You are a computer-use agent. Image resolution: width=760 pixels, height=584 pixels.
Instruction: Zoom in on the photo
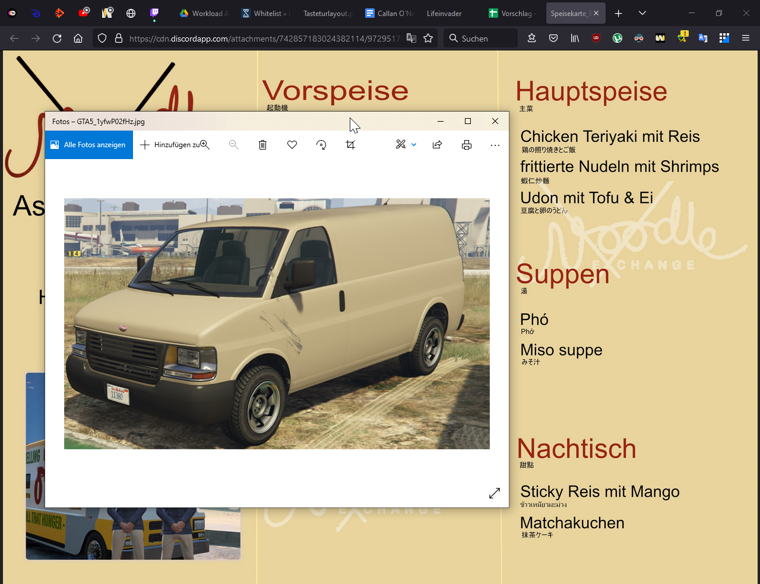coord(205,145)
